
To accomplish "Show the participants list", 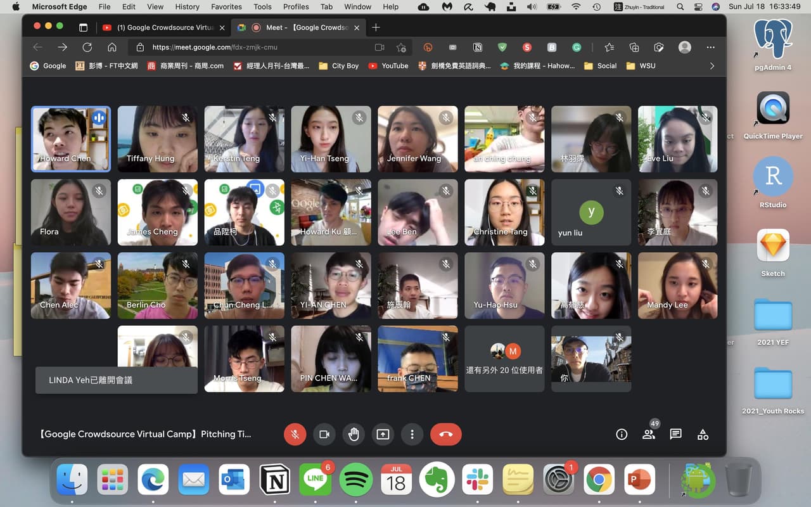I will click(x=648, y=434).
